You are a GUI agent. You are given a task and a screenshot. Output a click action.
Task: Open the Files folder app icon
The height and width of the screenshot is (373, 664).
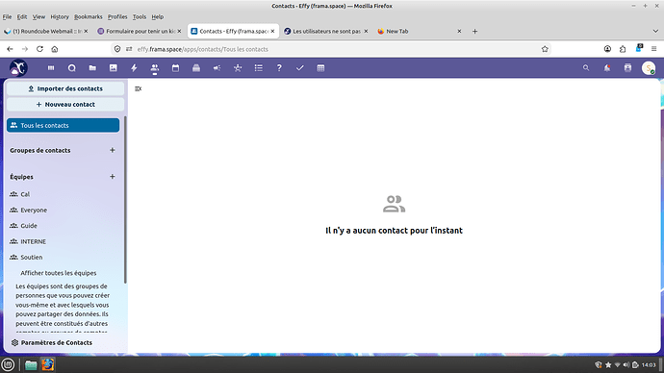(92, 68)
